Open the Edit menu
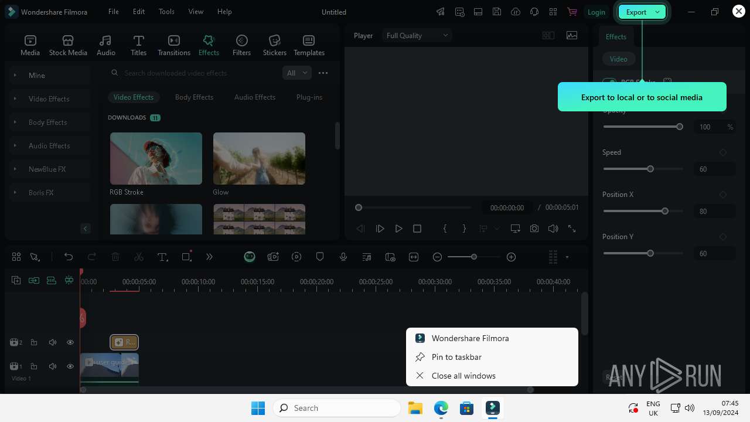 tap(139, 12)
